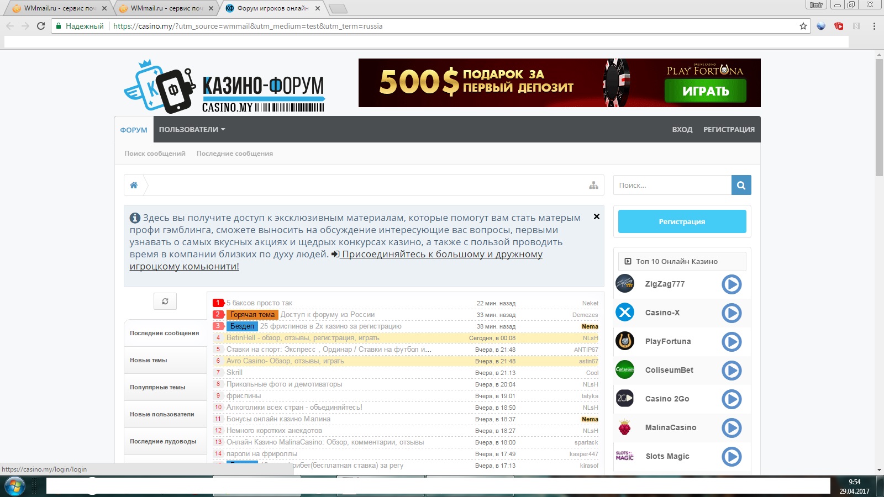Click blue Регистрация button in sidebar
Viewport: 884px width, 497px height.
click(682, 221)
